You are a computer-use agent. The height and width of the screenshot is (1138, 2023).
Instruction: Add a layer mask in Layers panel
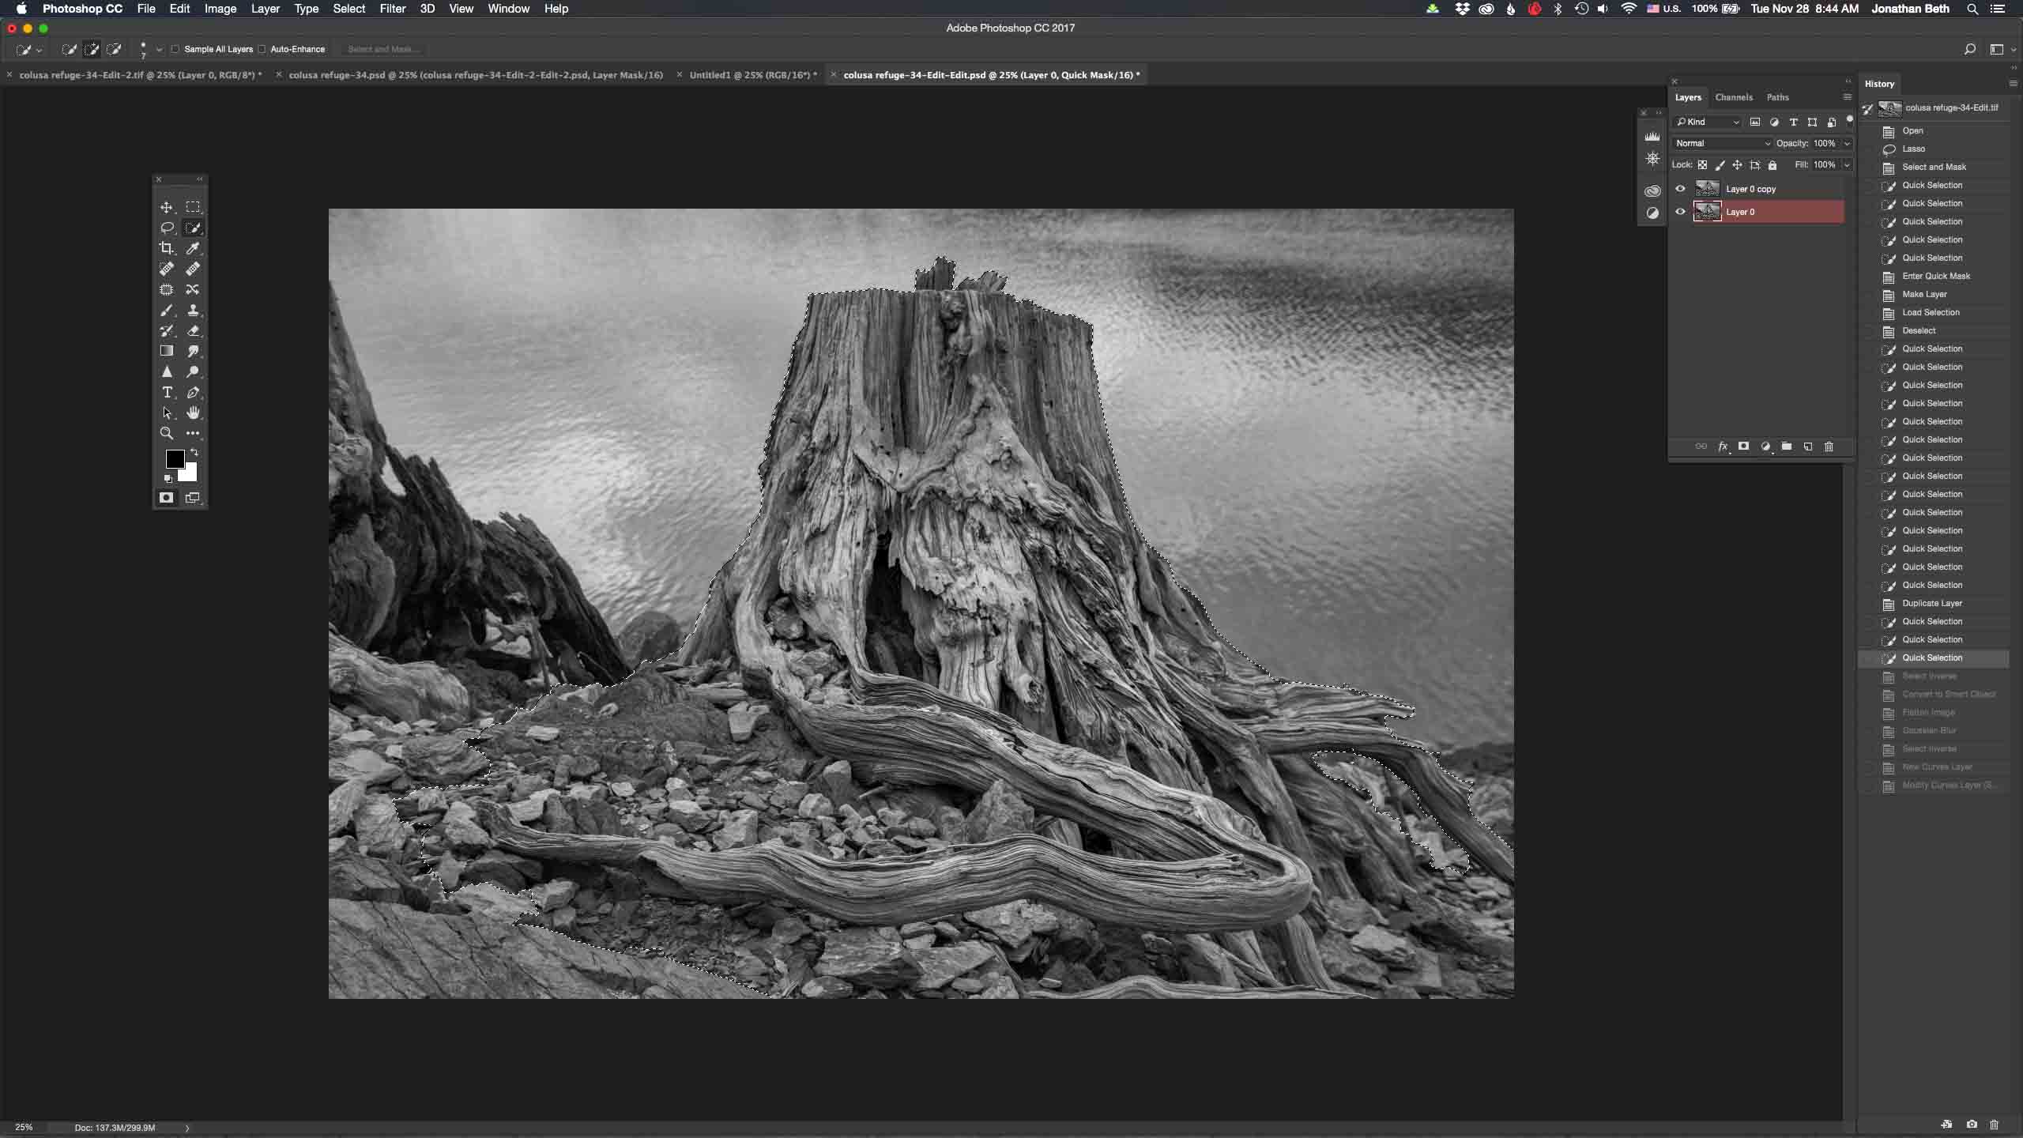click(1743, 447)
